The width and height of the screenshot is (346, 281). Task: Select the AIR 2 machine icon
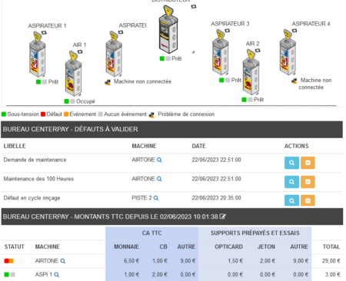(x=251, y=72)
